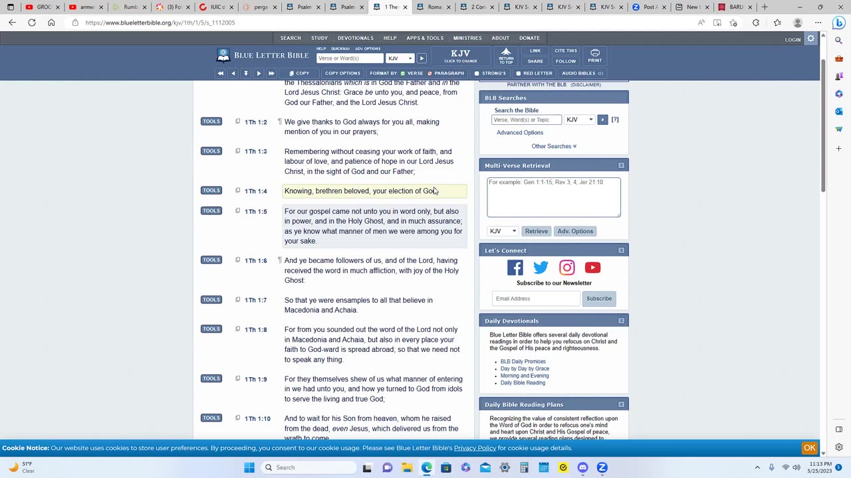Enable the Strong's checkbox
Viewport: 851px width, 478px height.
coord(477,73)
